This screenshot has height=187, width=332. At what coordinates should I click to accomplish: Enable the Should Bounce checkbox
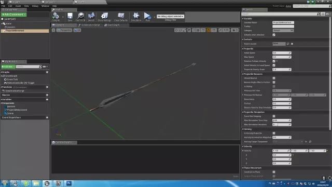coord(274,78)
